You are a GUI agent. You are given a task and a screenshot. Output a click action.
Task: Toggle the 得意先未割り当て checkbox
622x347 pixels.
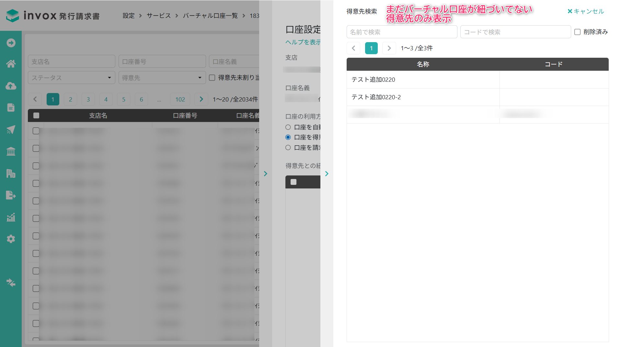[x=212, y=78]
